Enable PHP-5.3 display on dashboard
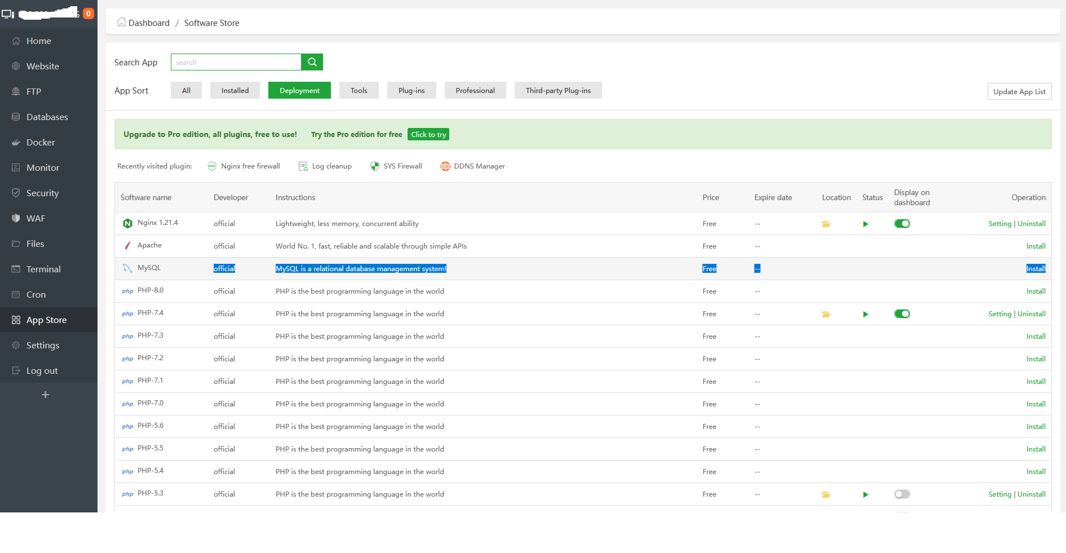Image resolution: width=1066 pixels, height=553 pixels. point(902,494)
